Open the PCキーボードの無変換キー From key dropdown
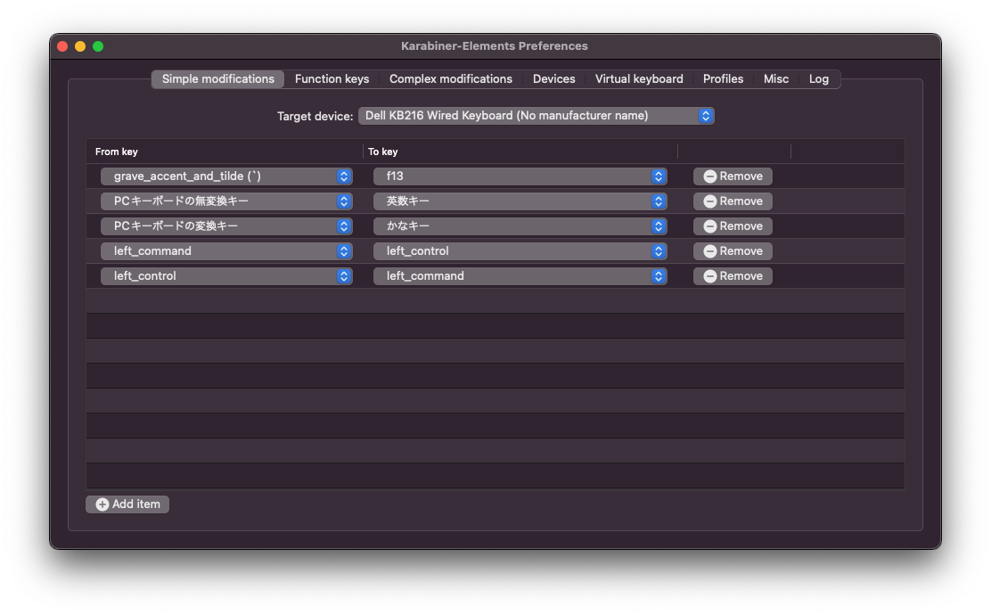The height and width of the screenshot is (615, 991). 226,201
